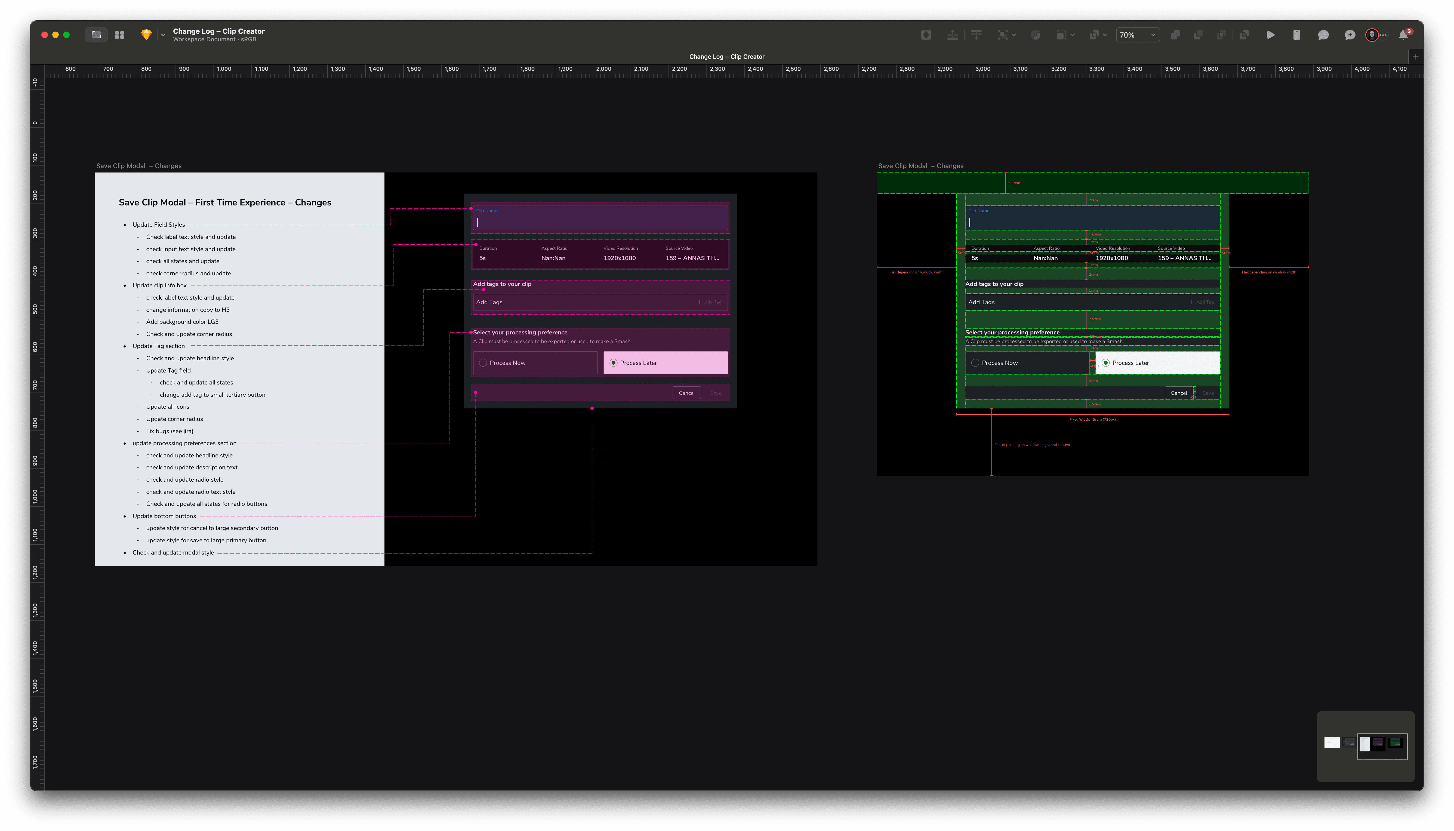Select Process Later radio in green modal
1454x831 pixels.
point(1105,363)
